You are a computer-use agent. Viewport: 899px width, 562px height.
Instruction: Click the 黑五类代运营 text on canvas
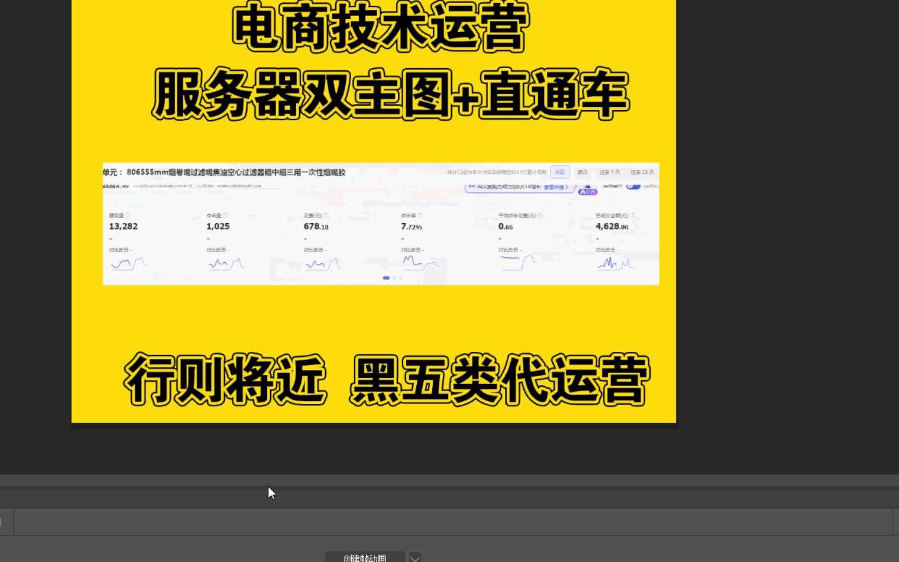click(x=500, y=379)
